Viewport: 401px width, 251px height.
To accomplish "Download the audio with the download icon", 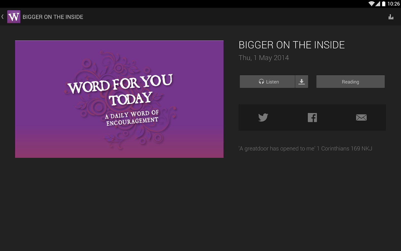I will click(x=302, y=82).
